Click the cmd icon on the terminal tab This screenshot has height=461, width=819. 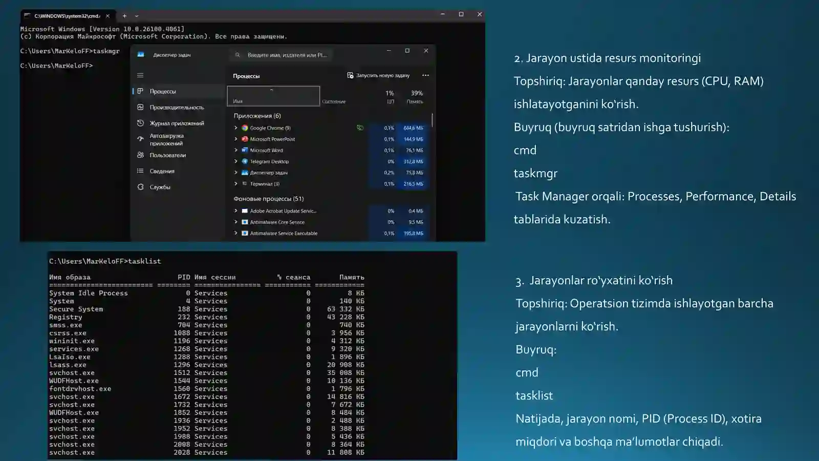tap(27, 16)
